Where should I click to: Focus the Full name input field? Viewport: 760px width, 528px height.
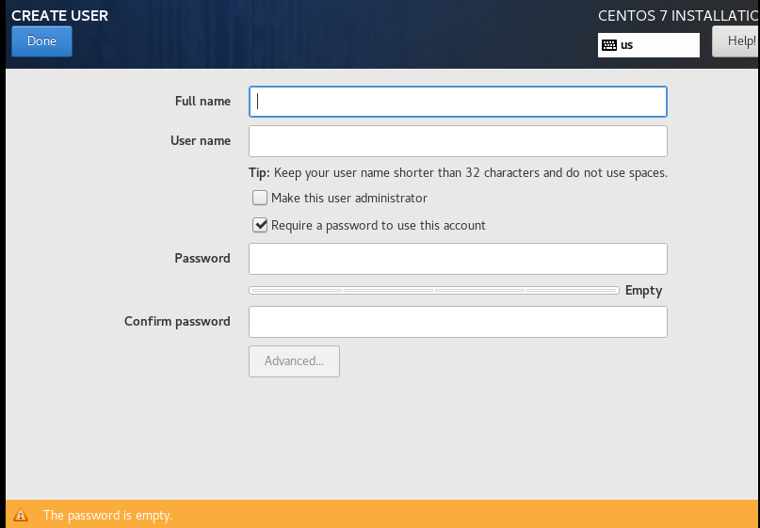point(458,102)
